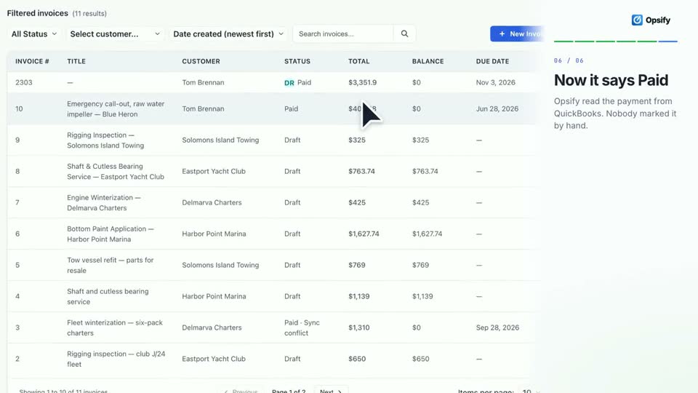Open Bottom Paint Application invoice

tap(111, 234)
